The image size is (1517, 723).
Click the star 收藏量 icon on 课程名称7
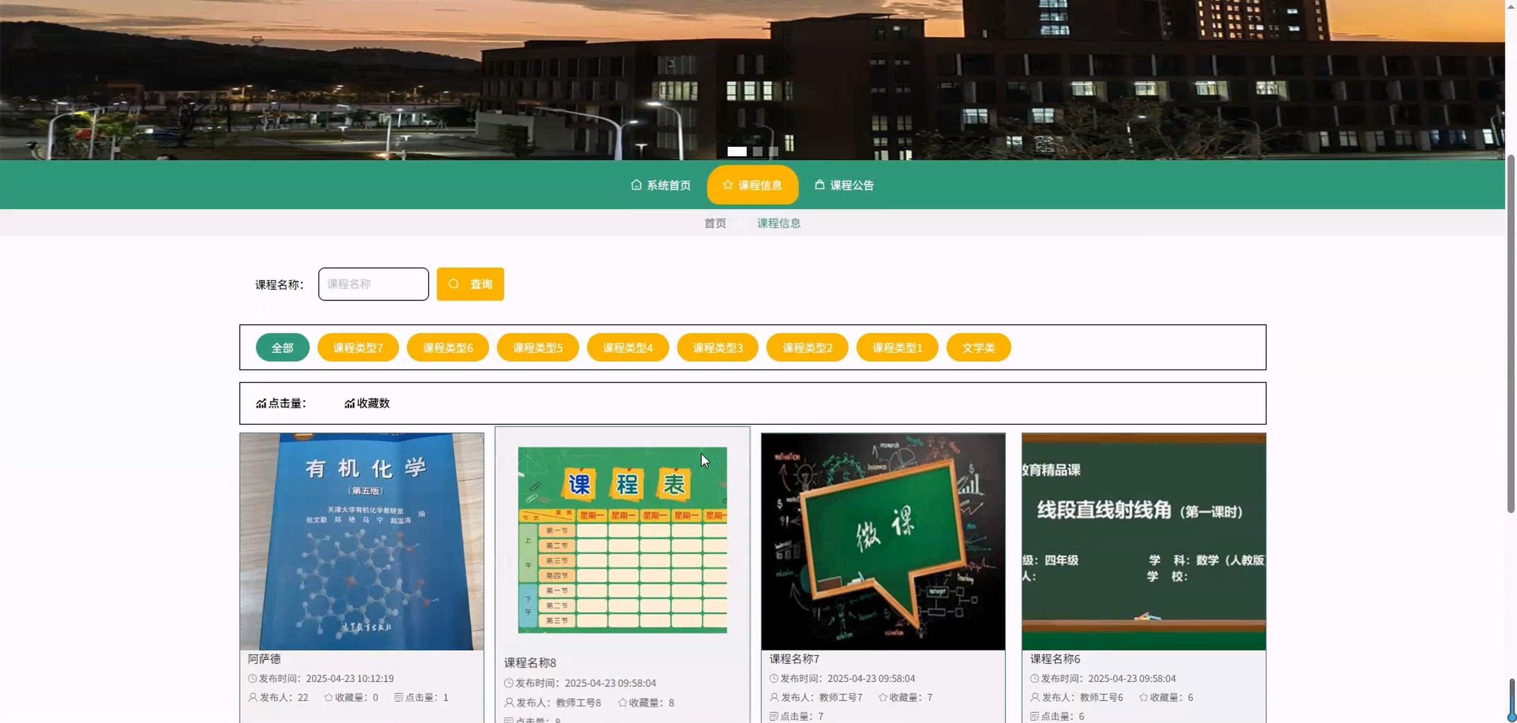(x=883, y=697)
